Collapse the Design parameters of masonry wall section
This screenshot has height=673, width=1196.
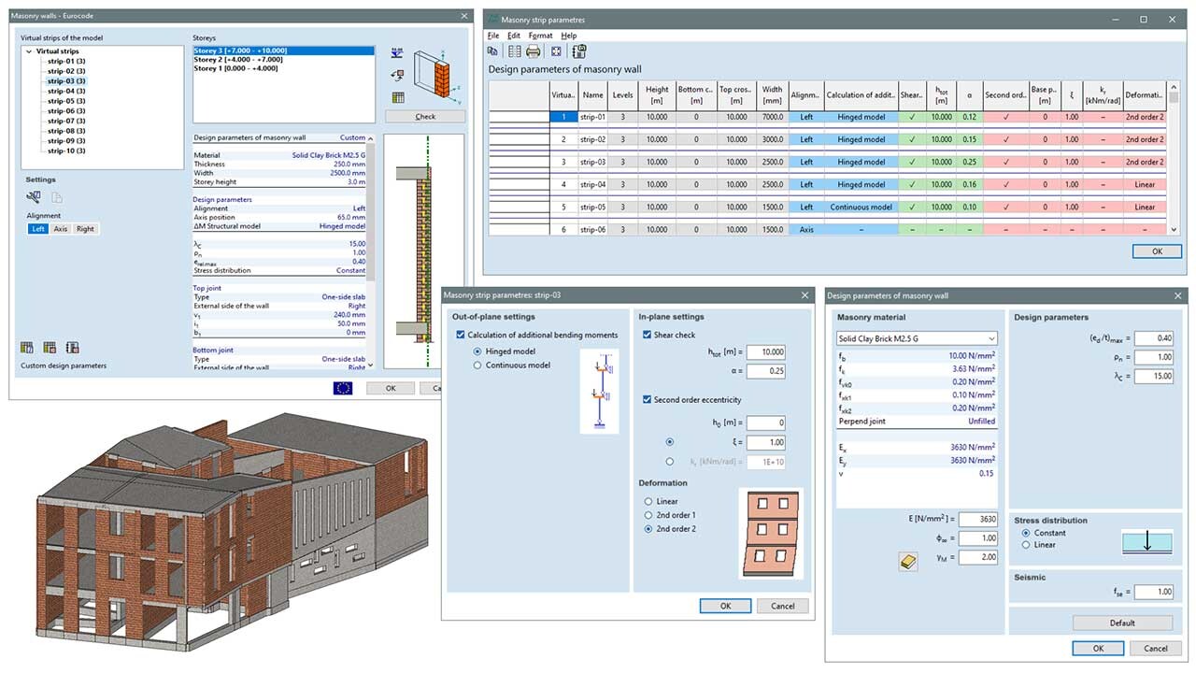click(368, 137)
